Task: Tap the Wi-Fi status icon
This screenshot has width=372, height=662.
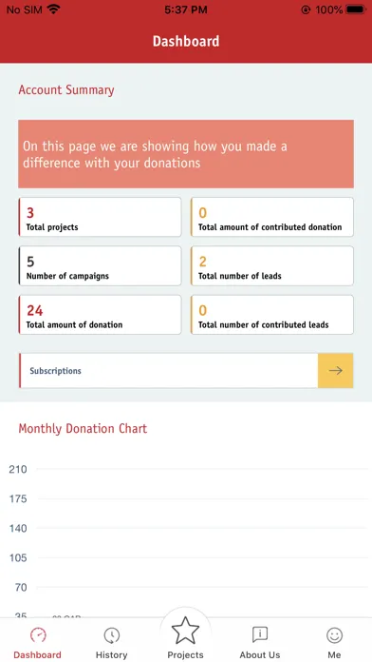Action: [x=53, y=10]
